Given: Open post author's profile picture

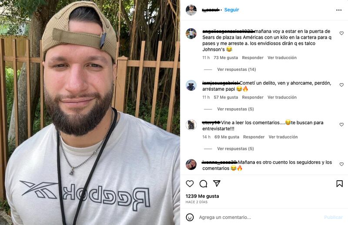Looking at the screenshot, I should pos(191,10).
